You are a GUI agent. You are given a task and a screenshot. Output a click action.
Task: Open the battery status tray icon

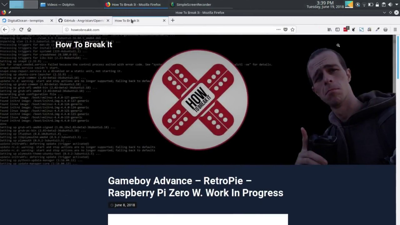371,5
